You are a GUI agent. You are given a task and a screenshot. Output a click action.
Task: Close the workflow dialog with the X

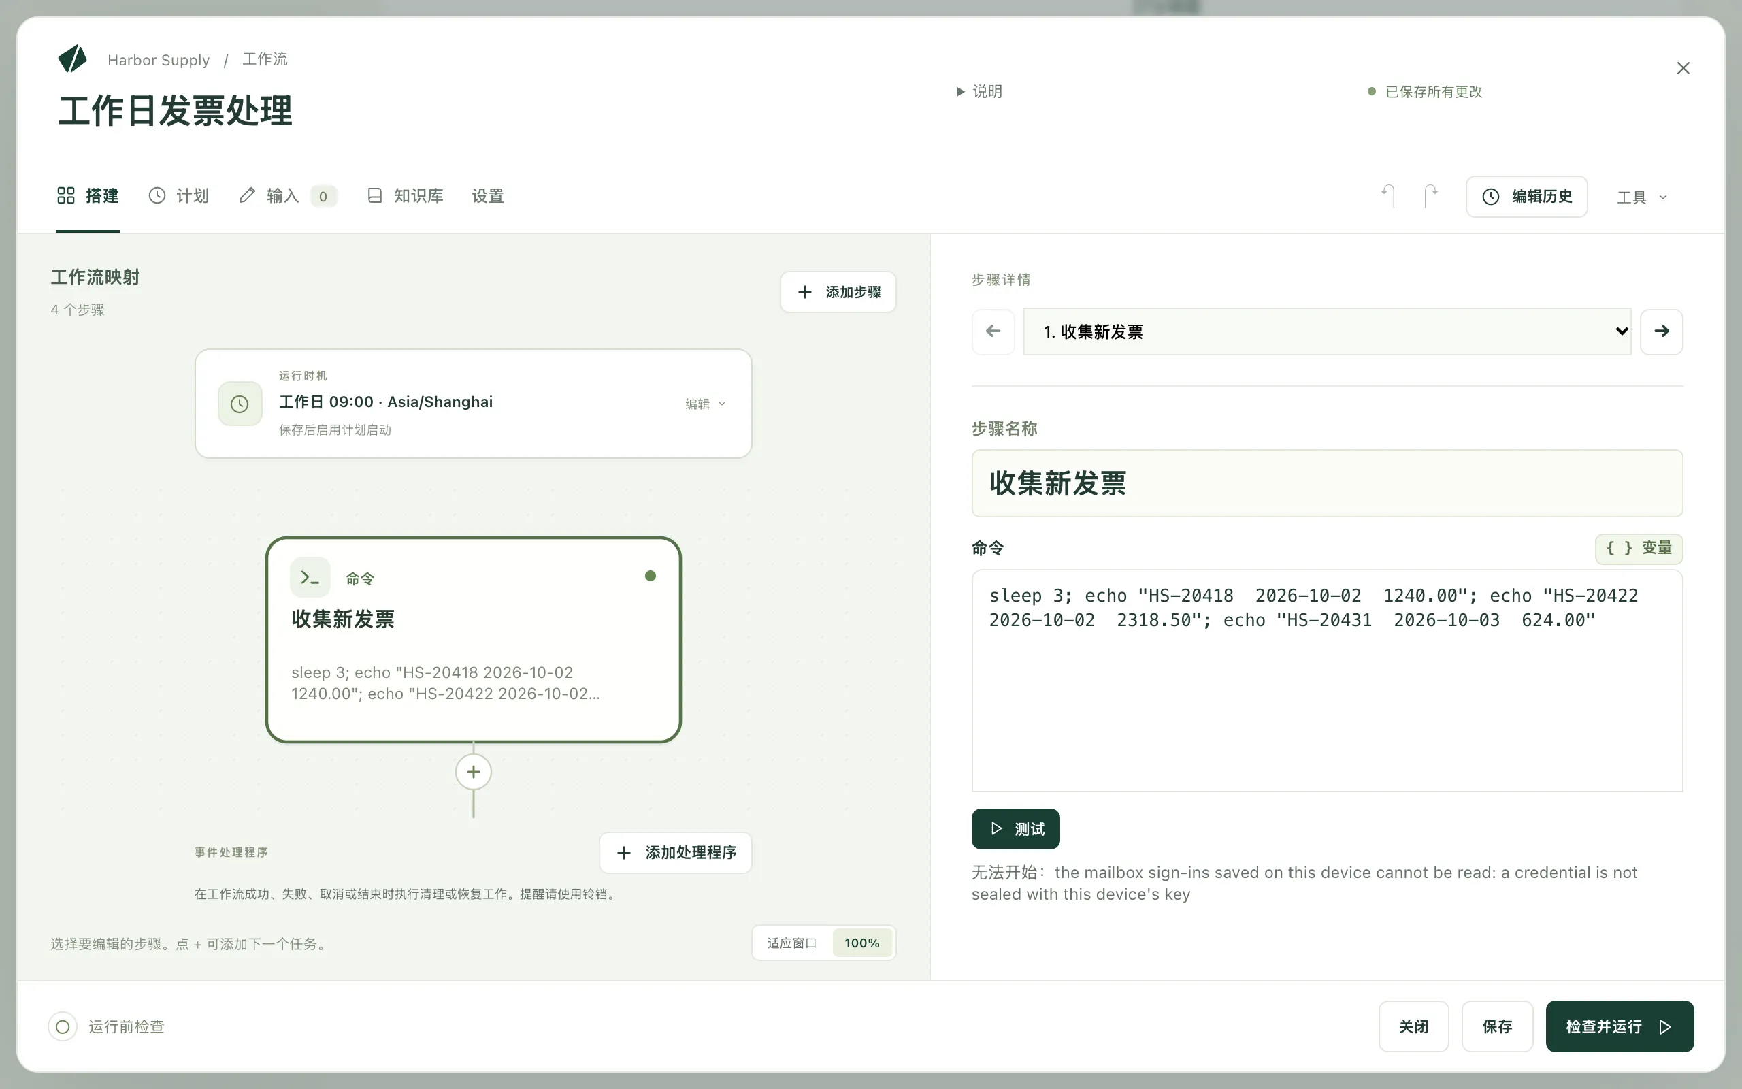[x=1683, y=69]
